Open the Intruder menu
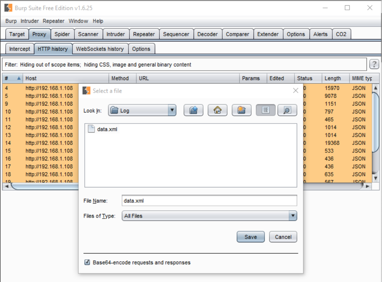The image size is (382, 282). click(x=30, y=21)
